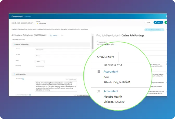Collapse the General Information section
Screen dimensions: 175x119
15,44
